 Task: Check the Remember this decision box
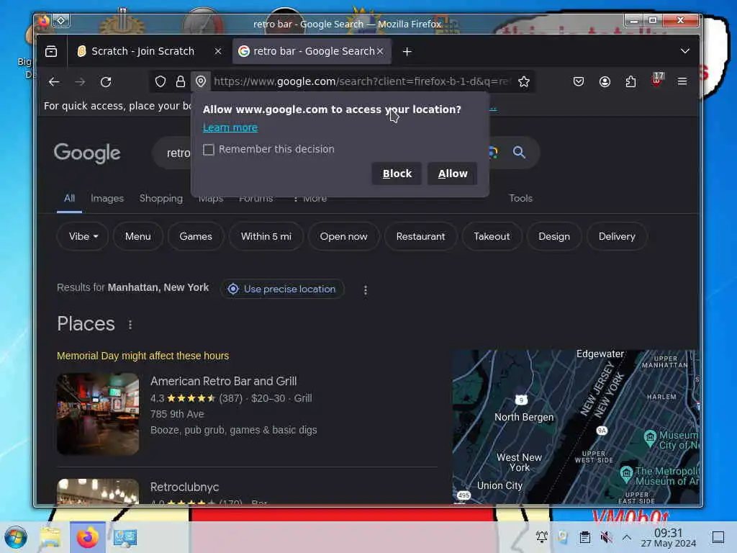208,150
